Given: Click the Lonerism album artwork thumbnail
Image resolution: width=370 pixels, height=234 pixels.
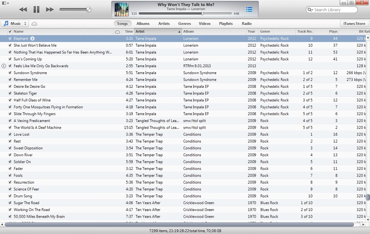Looking at the screenshot, I should click(121, 9).
